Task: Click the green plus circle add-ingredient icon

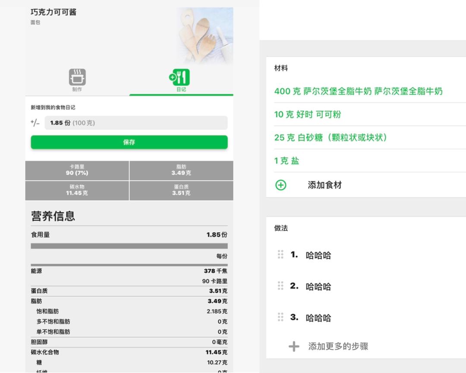Action: click(280, 185)
